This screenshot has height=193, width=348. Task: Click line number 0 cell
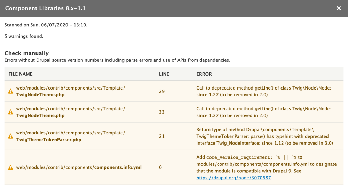click(160, 167)
